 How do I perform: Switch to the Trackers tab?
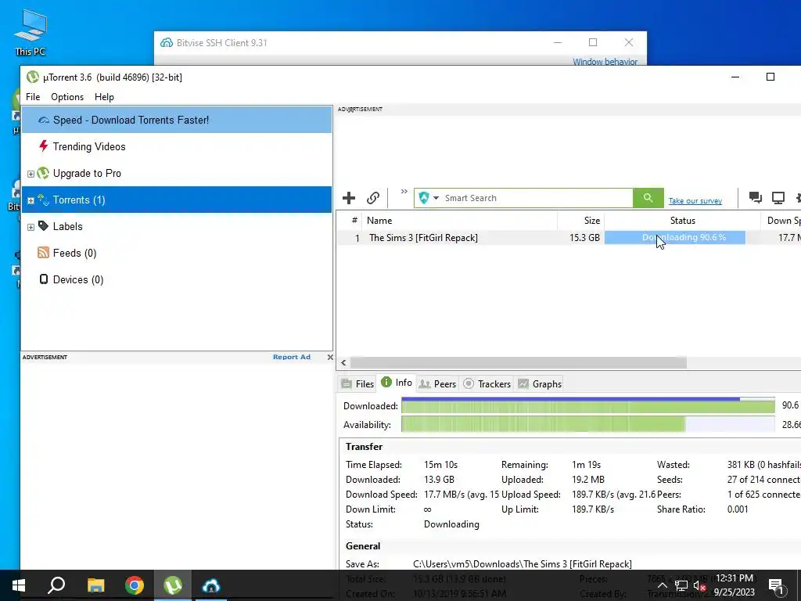click(x=487, y=383)
